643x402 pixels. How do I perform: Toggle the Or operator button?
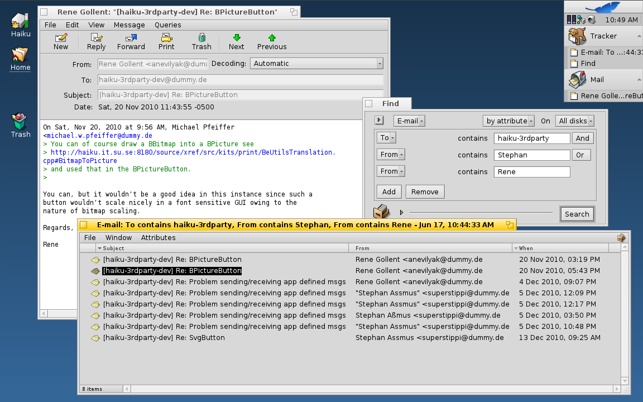point(580,155)
